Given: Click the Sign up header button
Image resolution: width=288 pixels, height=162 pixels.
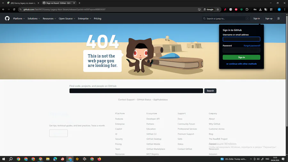Looking at the screenshot, I should 269,18.
